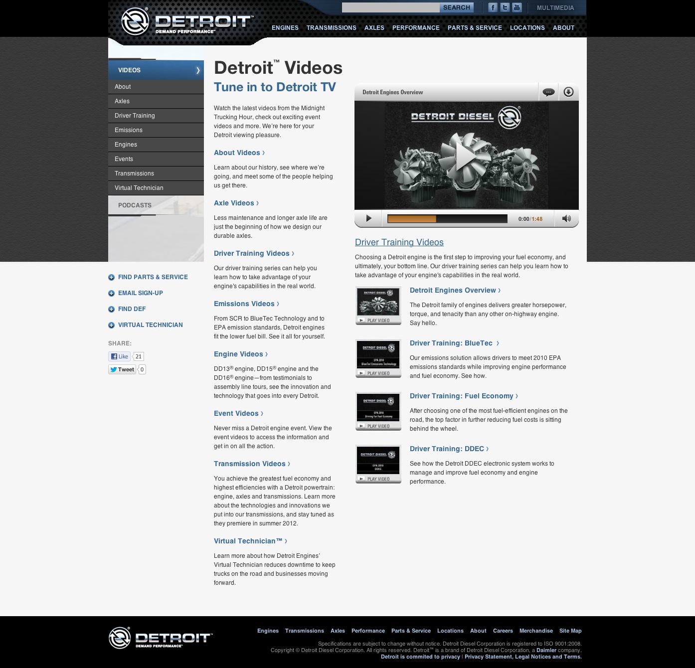Image resolution: width=695 pixels, height=668 pixels.
Task: Open the Event Videos link
Action: [x=238, y=413]
